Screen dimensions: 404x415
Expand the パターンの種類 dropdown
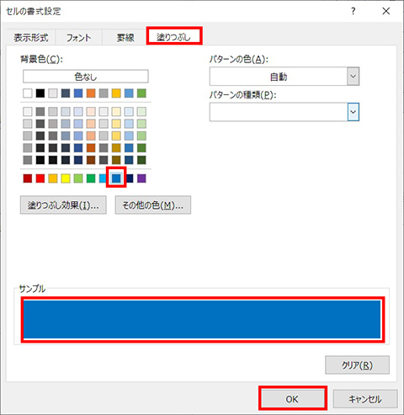[x=353, y=112]
